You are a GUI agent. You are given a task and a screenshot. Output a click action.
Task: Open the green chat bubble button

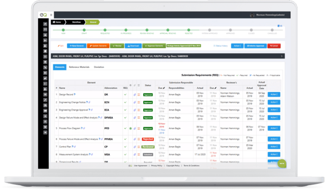pyautogui.click(x=282, y=163)
